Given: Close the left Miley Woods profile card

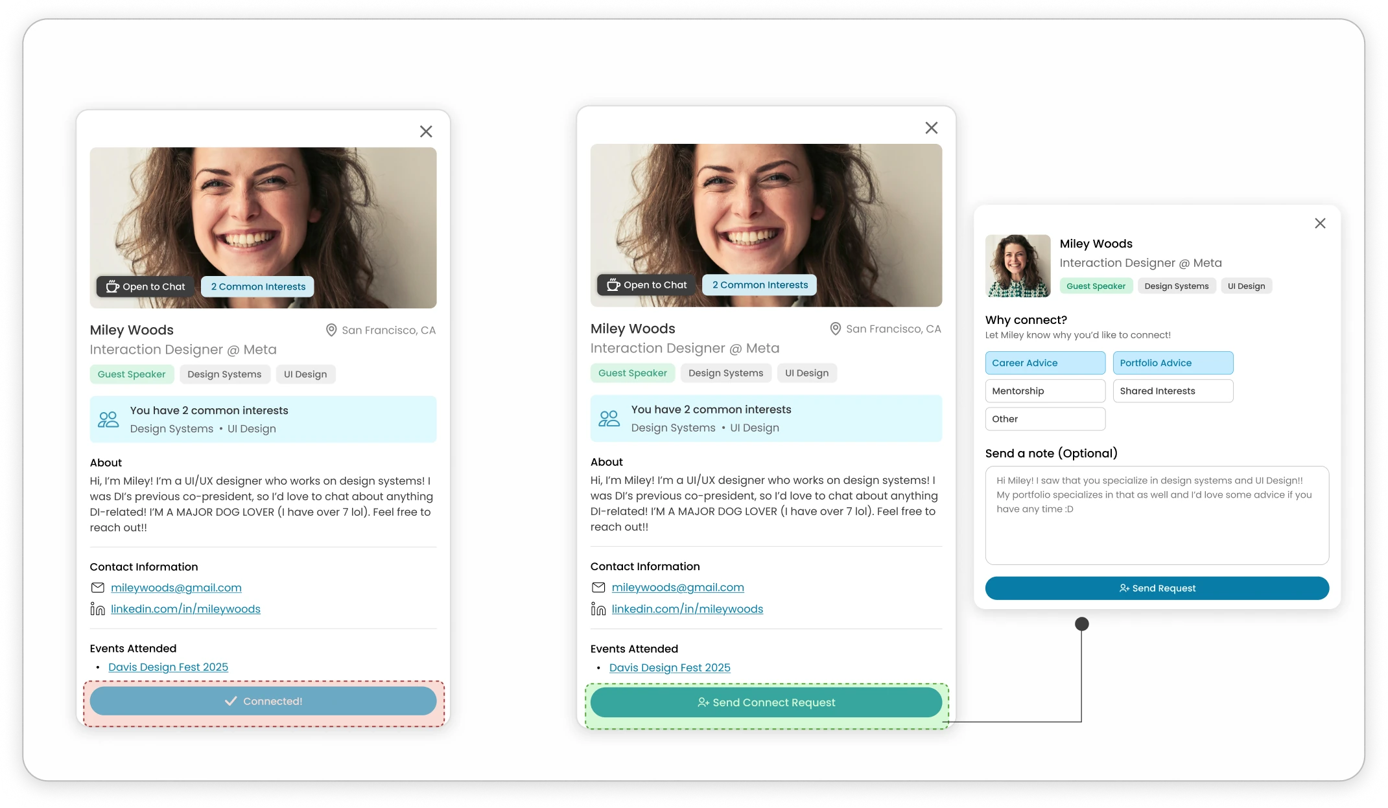Looking at the screenshot, I should point(426,132).
